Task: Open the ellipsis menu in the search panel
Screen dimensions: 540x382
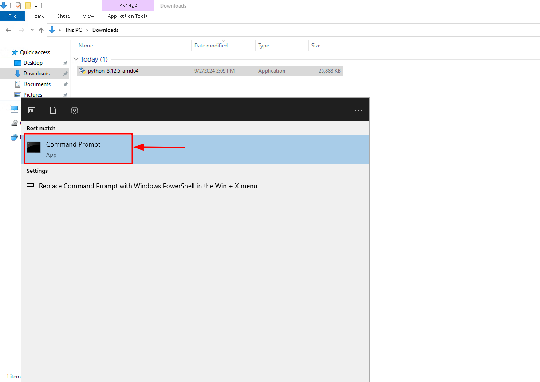Action: (359, 110)
